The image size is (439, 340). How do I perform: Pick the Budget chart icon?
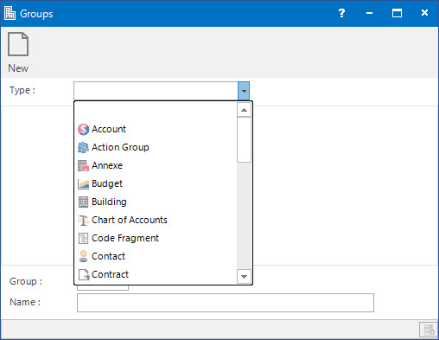tap(84, 183)
